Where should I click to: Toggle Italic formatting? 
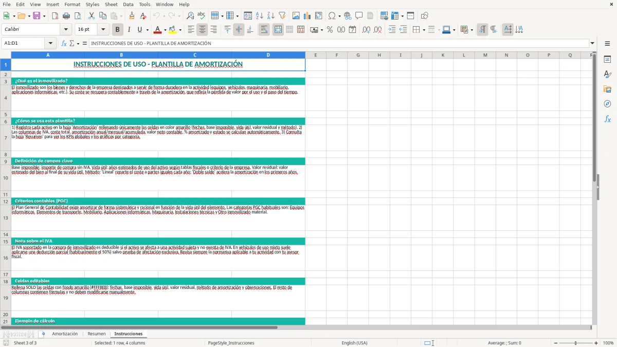[129, 30]
